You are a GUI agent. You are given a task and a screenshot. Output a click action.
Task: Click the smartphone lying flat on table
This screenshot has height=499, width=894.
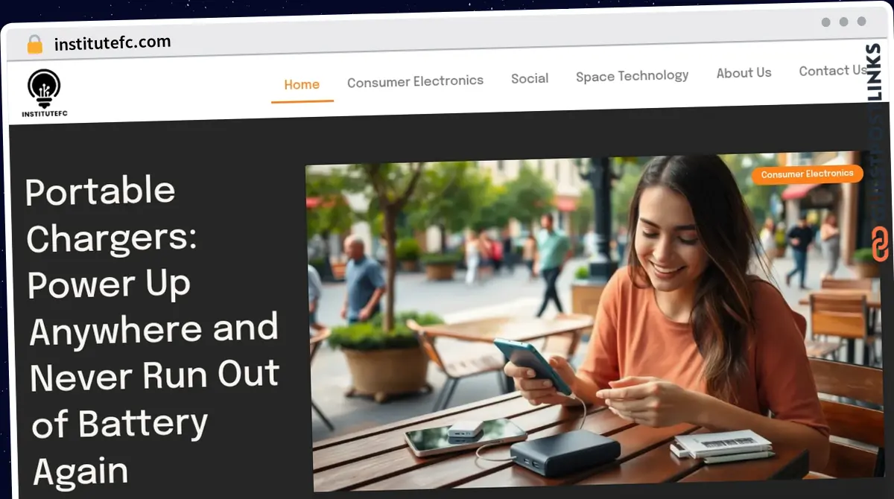pyautogui.click(x=465, y=436)
